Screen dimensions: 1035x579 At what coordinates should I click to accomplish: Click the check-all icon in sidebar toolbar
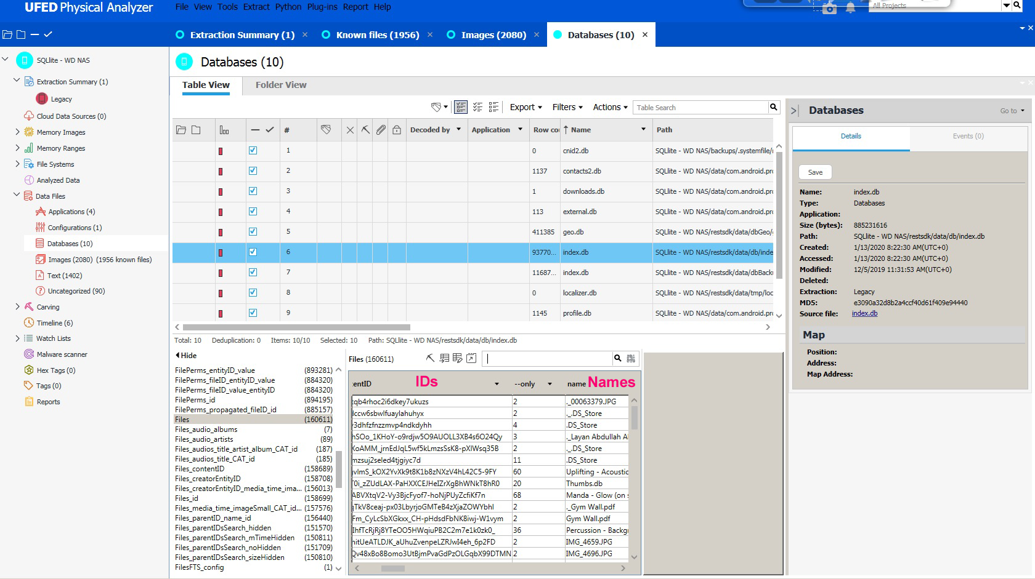click(48, 34)
